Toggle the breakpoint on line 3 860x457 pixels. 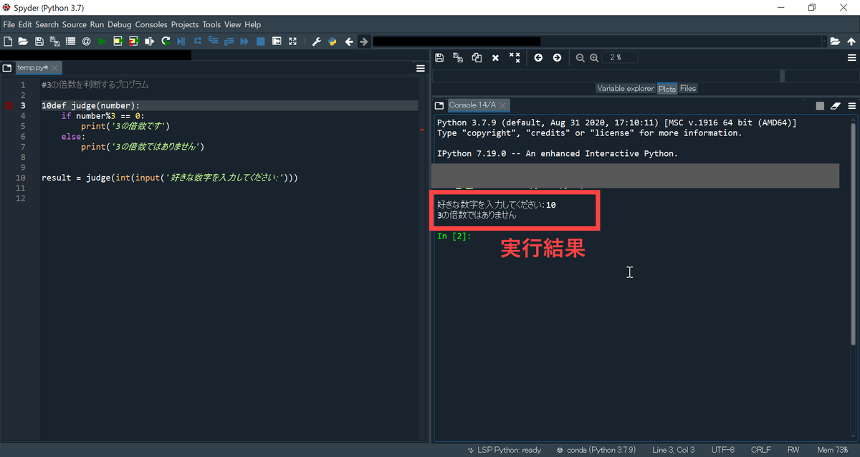click(x=9, y=105)
